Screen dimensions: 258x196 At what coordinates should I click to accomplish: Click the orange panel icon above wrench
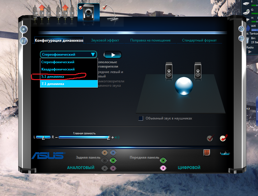207,153
